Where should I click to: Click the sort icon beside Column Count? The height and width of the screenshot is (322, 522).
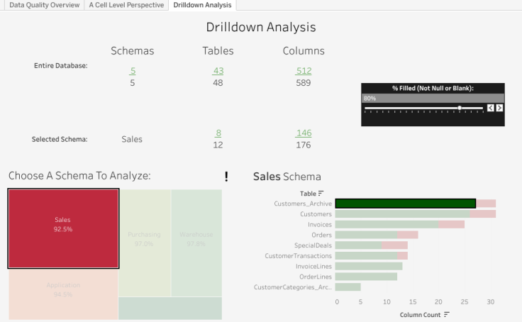point(447,314)
